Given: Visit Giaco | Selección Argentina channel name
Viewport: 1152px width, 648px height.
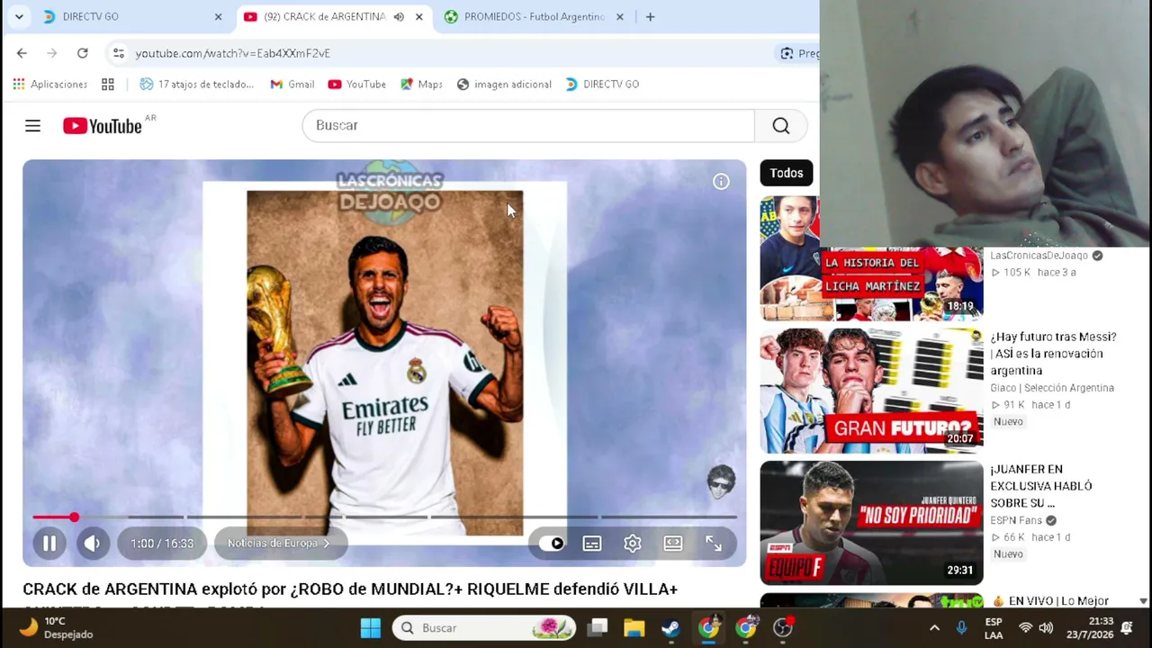Looking at the screenshot, I should pyautogui.click(x=1052, y=388).
